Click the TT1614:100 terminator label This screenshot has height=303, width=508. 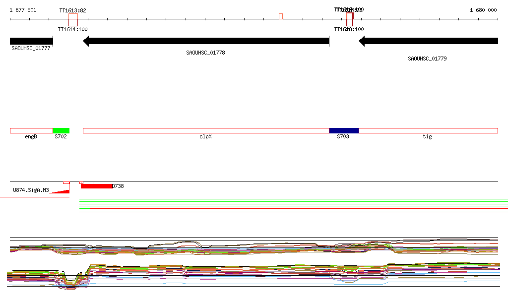point(72,29)
